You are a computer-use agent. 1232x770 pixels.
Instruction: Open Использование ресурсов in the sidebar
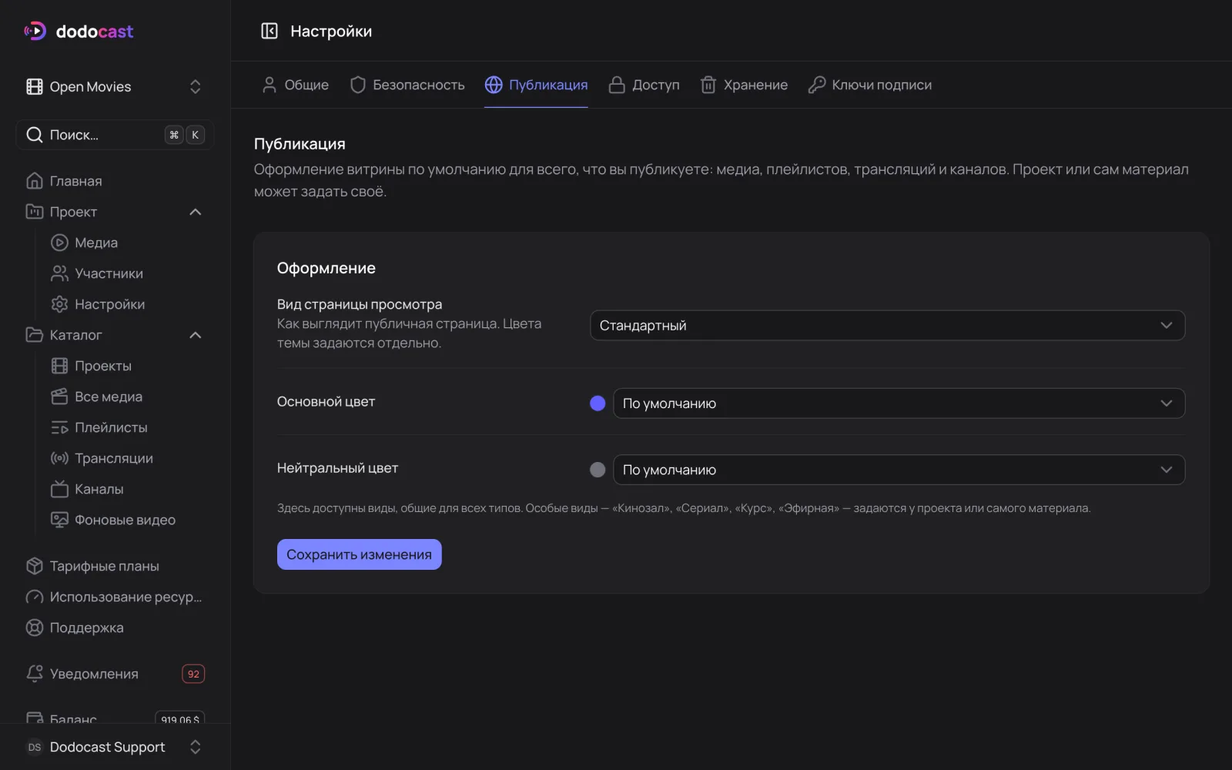tap(115, 597)
